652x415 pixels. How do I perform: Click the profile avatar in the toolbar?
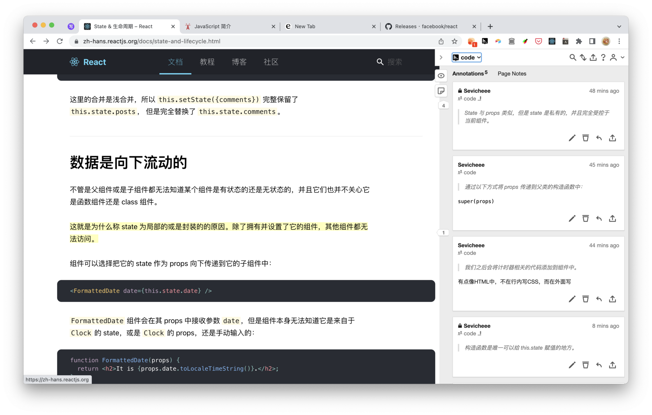click(x=606, y=41)
